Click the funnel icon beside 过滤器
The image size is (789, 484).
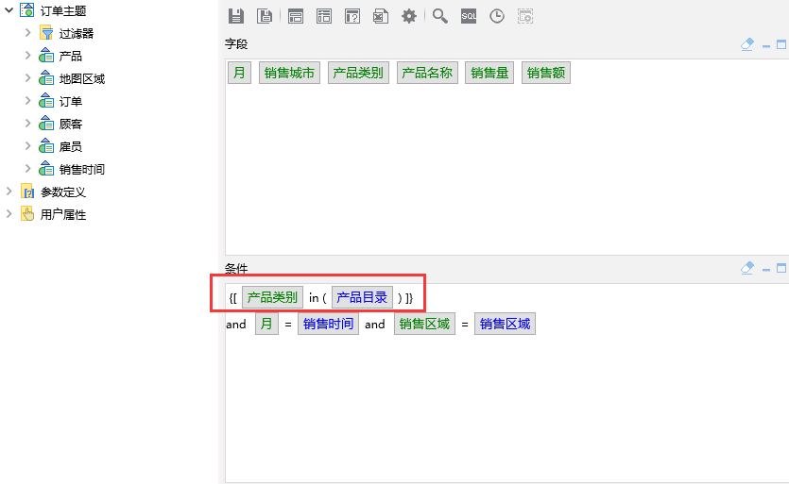[47, 33]
